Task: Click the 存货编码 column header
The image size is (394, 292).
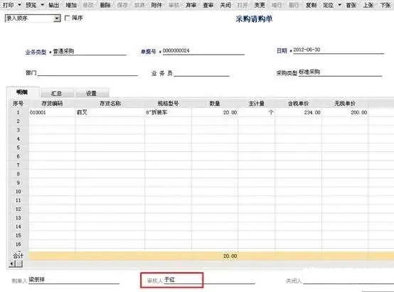Action: [x=52, y=104]
